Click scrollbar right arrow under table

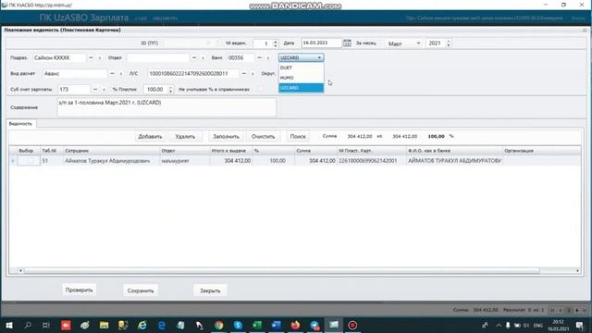[577, 271]
